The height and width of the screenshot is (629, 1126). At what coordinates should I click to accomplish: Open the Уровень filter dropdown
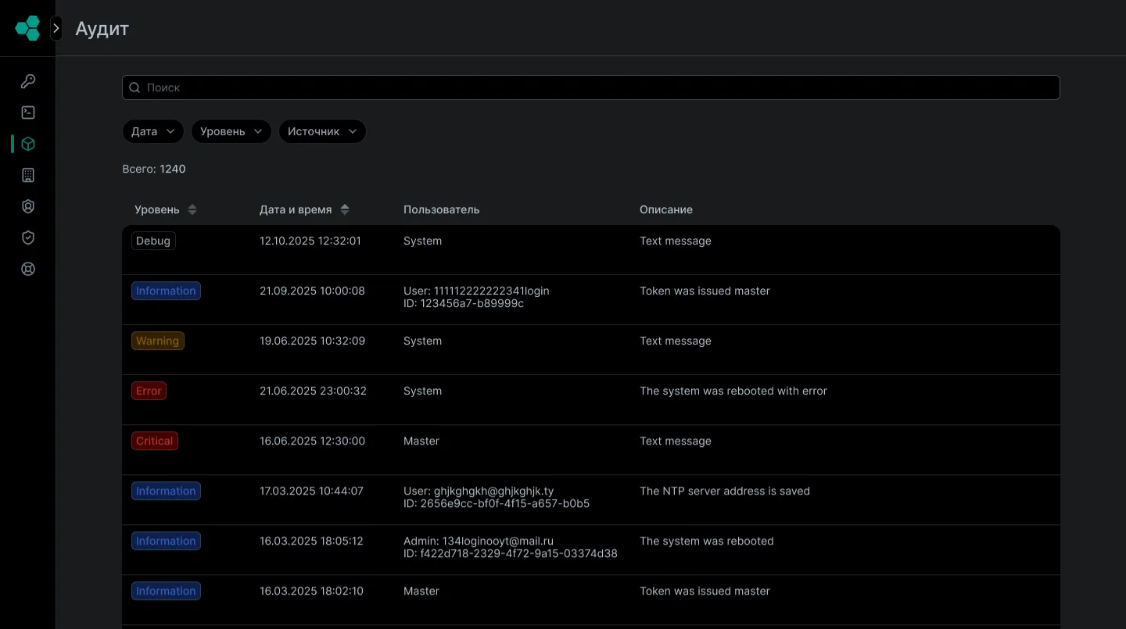pyautogui.click(x=231, y=131)
